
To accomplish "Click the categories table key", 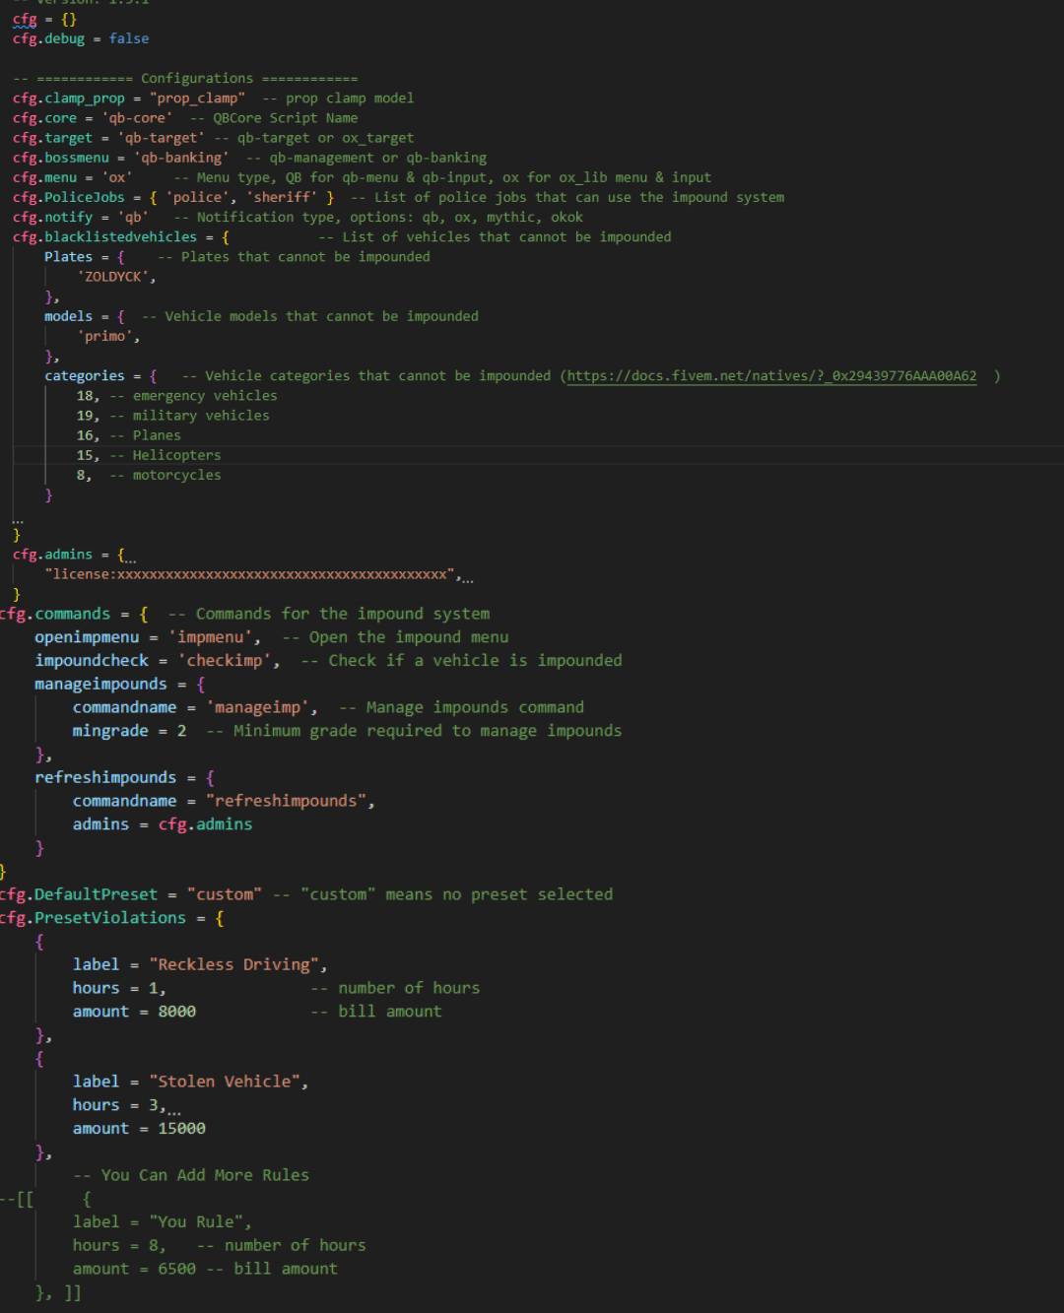I will click(85, 376).
